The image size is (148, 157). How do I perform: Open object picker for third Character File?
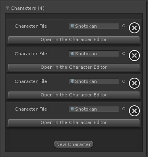124,81
